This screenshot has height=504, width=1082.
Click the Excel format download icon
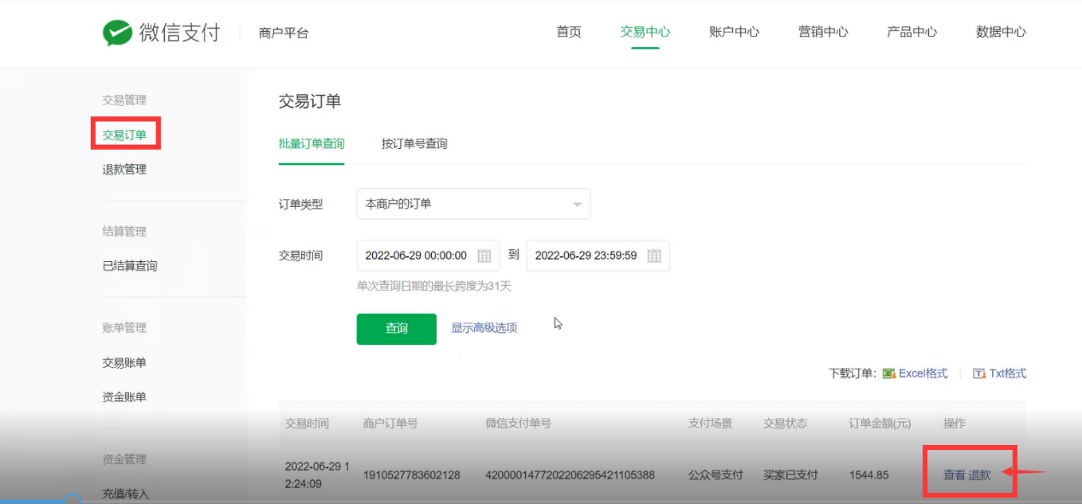tap(889, 374)
